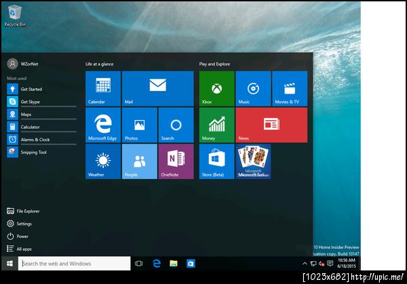Focus the Search the web and Windows box
407x284 pixels.
coord(74,264)
